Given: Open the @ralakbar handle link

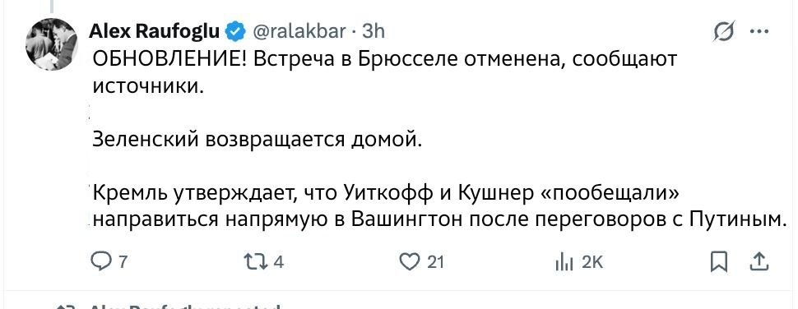Looking at the screenshot, I should [299, 32].
